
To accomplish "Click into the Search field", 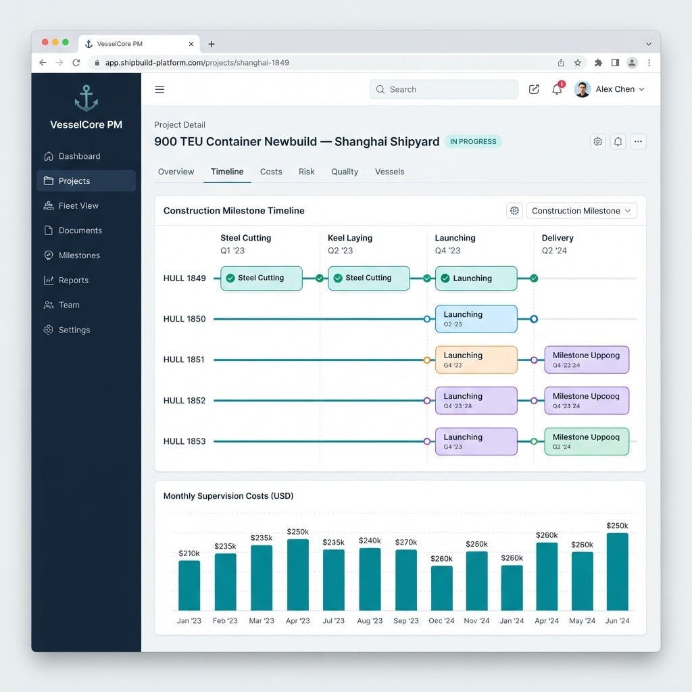I will click(443, 89).
